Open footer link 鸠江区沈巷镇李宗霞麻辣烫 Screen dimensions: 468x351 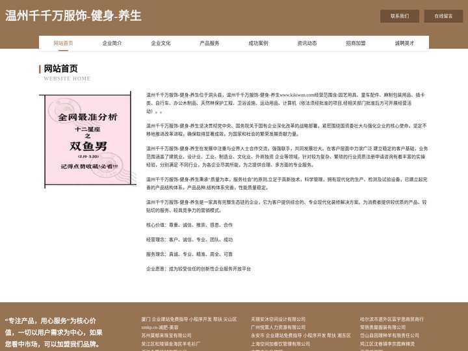(x=387, y=344)
